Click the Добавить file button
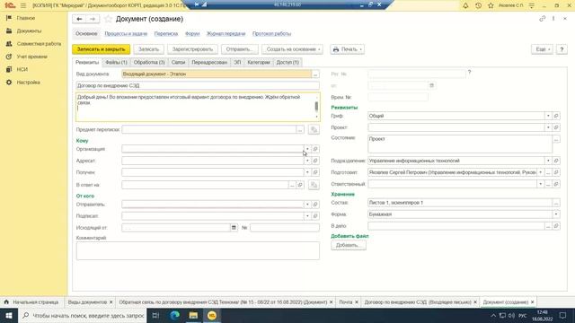 349,245
